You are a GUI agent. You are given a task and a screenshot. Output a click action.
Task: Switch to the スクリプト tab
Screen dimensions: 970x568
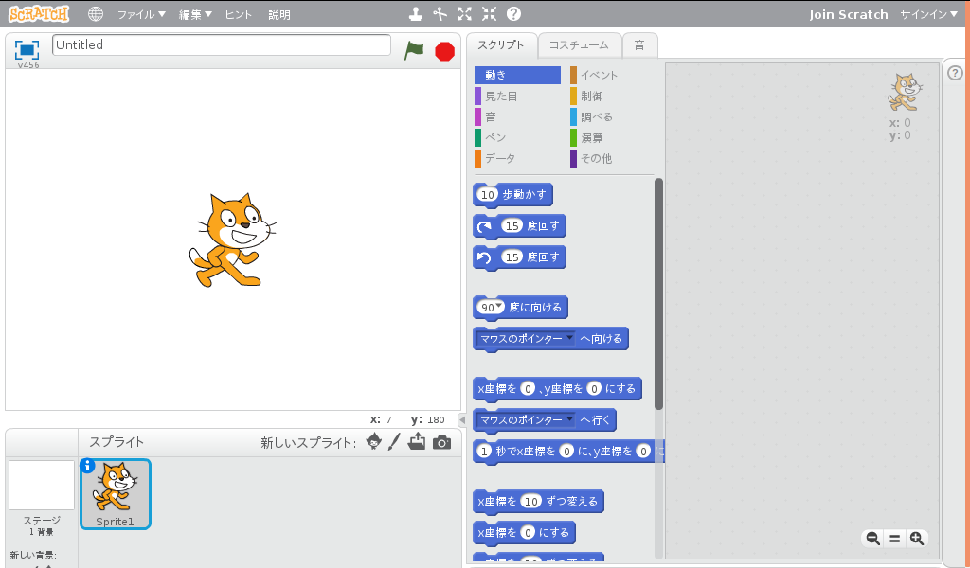pos(500,45)
